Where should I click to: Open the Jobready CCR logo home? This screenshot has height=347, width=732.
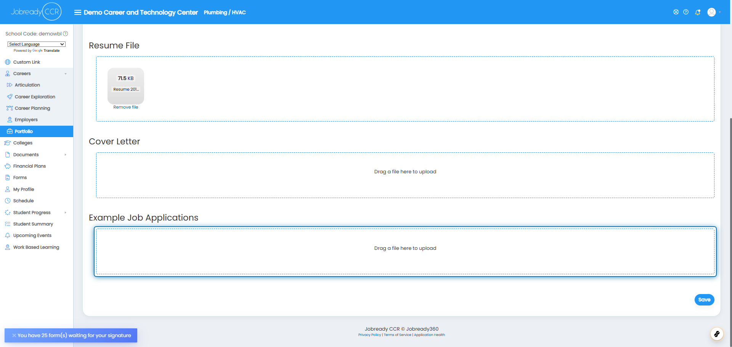click(x=36, y=12)
